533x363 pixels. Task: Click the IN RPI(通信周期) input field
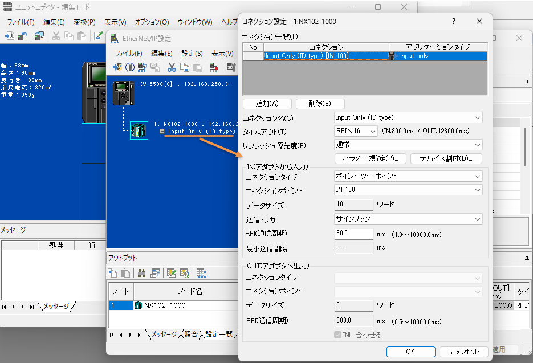click(x=353, y=234)
